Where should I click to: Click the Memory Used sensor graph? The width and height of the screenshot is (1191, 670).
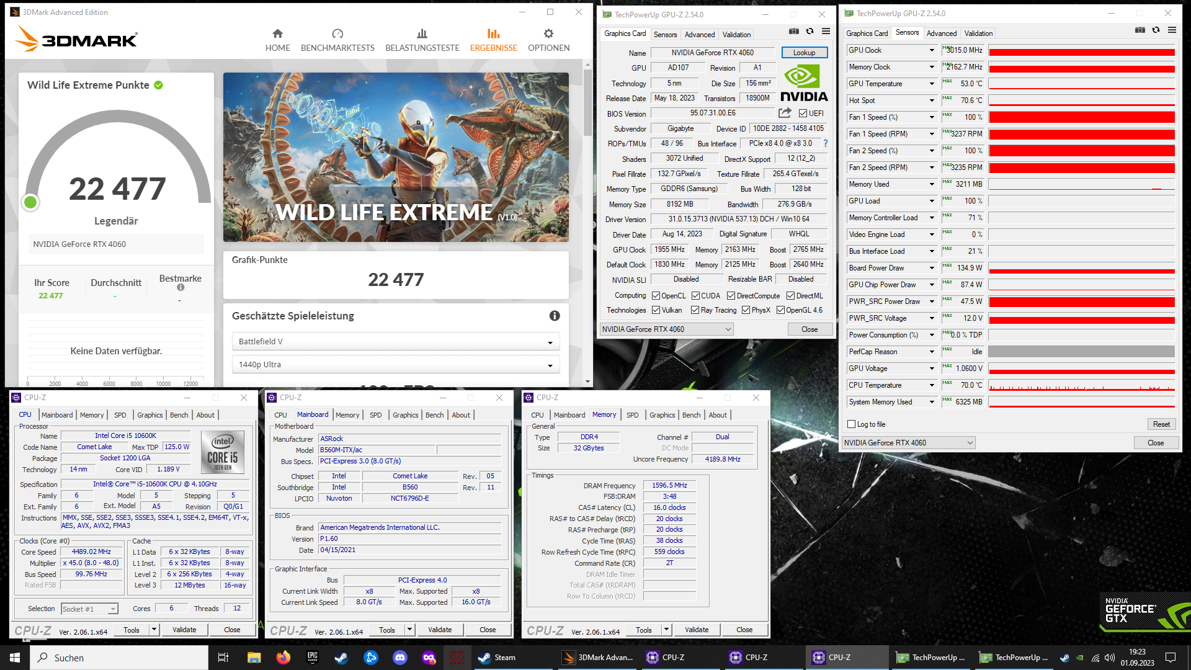pos(1081,184)
